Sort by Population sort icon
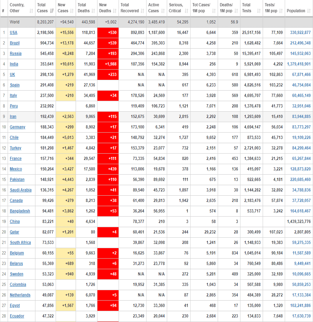The image size is (313, 322). point(309,11)
